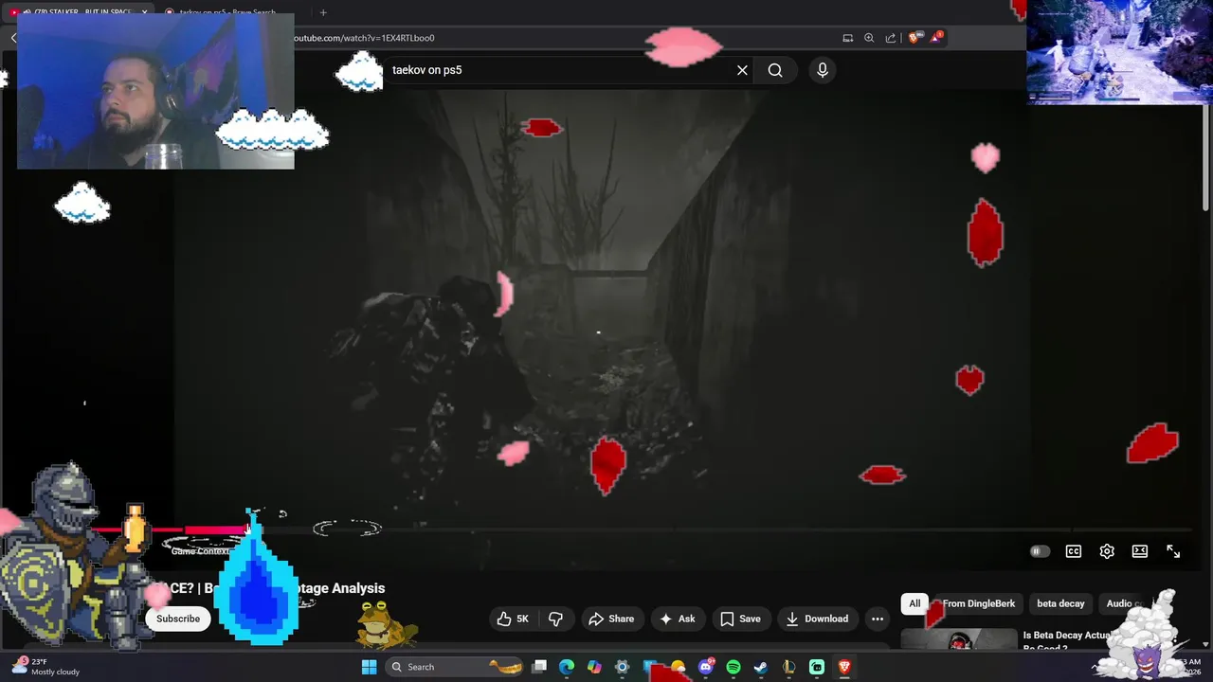Click the YouTube search magnifier button
The height and width of the screenshot is (682, 1213).
coord(775,70)
